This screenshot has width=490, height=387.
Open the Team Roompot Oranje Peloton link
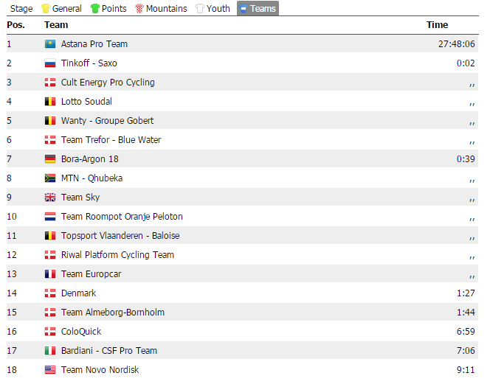click(122, 217)
